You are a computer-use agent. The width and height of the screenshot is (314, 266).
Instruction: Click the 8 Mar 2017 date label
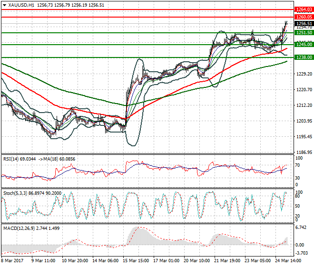pos(12,261)
